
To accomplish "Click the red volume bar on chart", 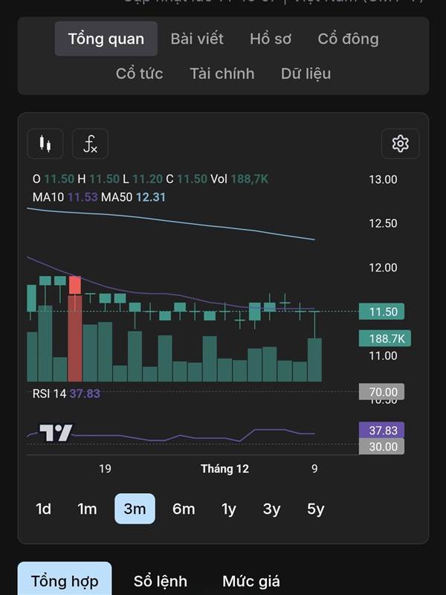I will 74,342.
